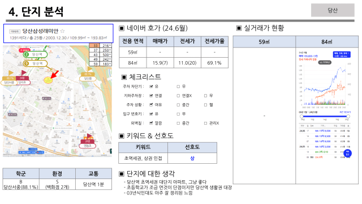Viewport: 362px width, 204px height.
Task: Expand the 33 평 216 price row
Action: (x=101, y=45)
